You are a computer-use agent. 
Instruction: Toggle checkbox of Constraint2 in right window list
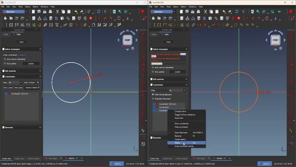pyautogui.click(x=154, y=107)
